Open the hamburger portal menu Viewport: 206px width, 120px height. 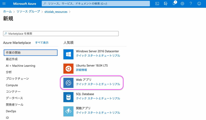[x=4, y=4]
